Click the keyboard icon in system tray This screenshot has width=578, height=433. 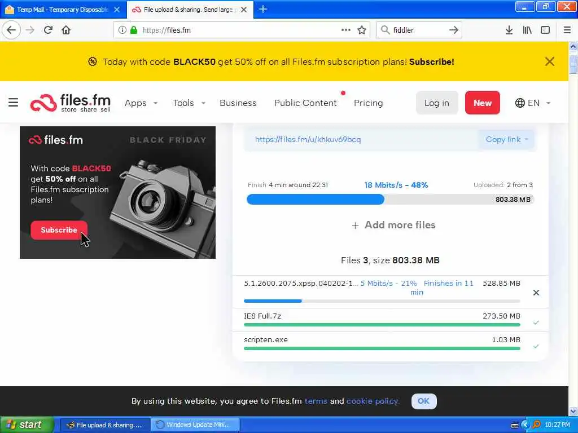coord(515,425)
